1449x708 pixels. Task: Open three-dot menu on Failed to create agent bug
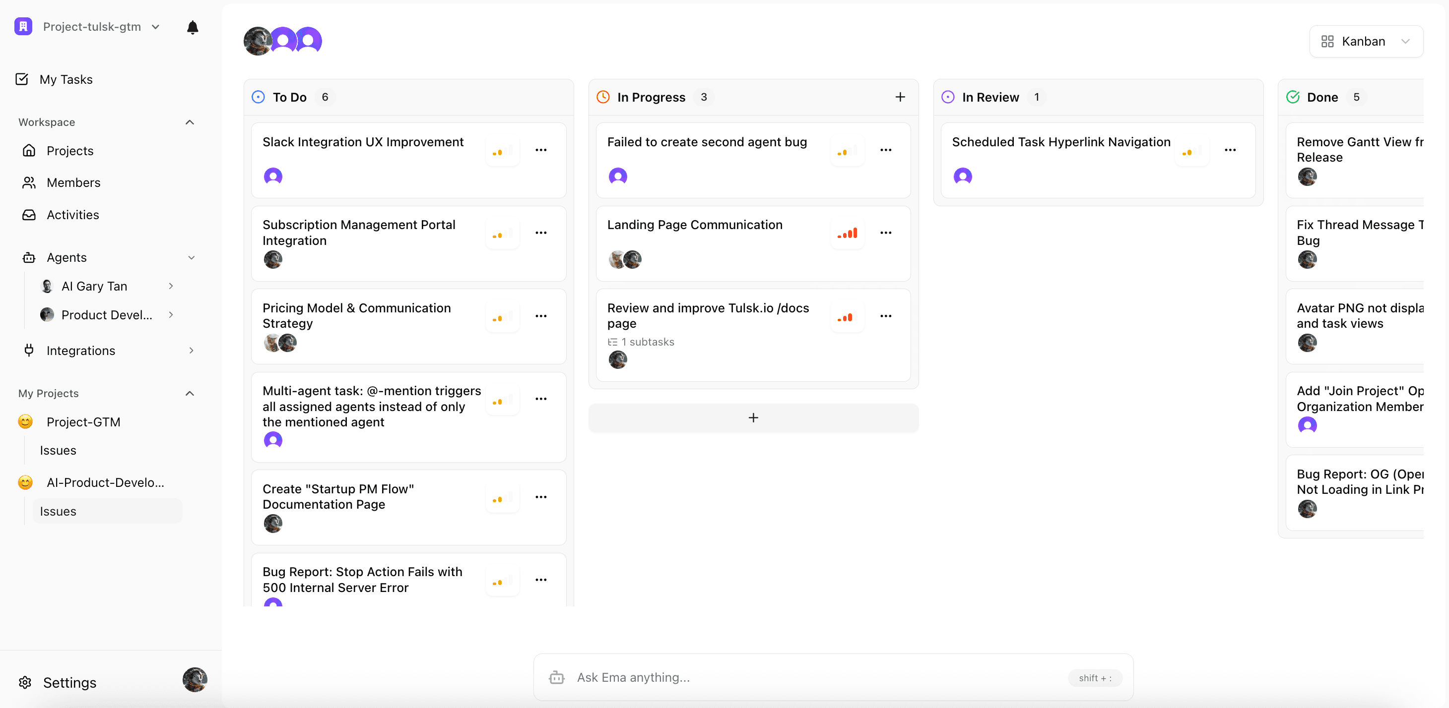(x=885, y=150)
